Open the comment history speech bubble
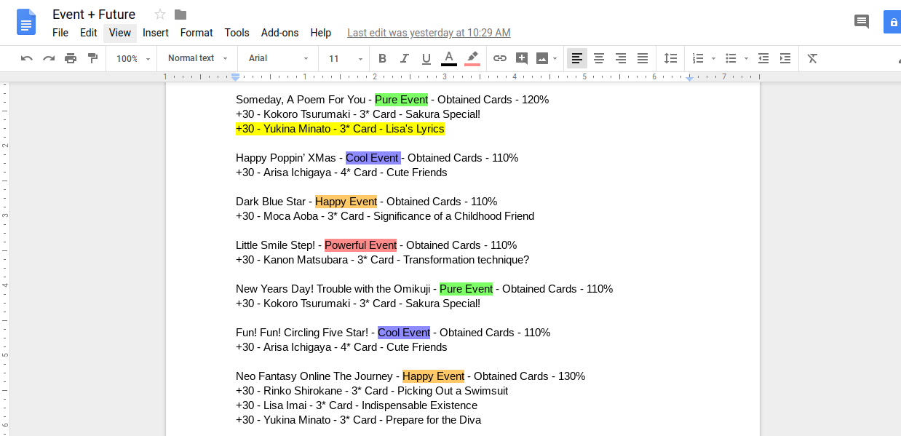901x436 pixels. click(862, 21)
